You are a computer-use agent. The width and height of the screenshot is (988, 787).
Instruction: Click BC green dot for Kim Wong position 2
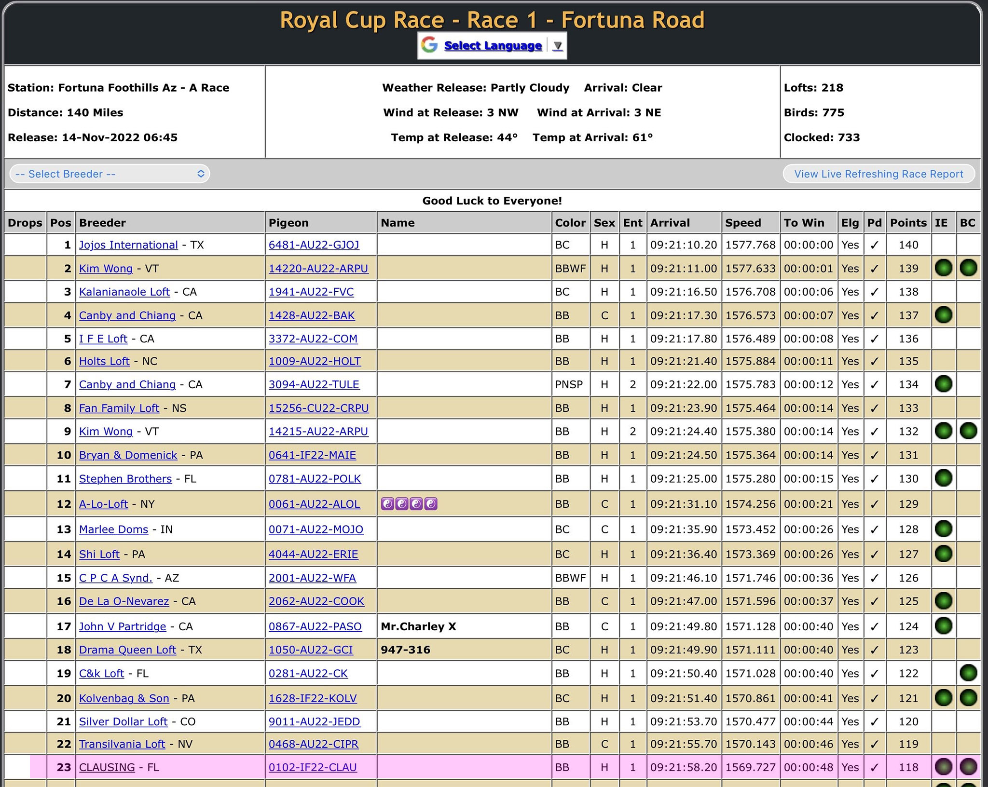pos(968,268)
